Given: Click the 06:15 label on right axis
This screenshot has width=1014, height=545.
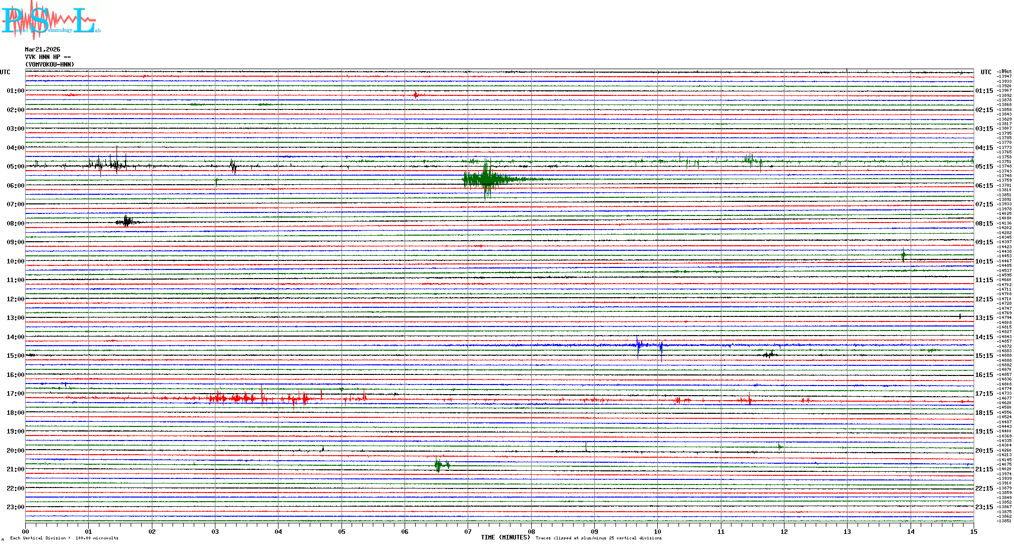Looking at the screenshot, I should pyautogui.click(x=984, y=186).
